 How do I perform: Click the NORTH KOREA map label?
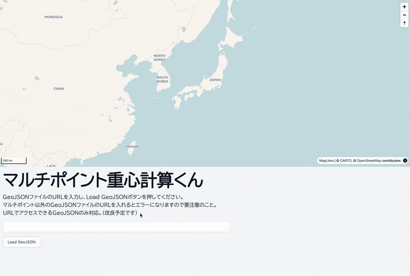coord(159,57)
